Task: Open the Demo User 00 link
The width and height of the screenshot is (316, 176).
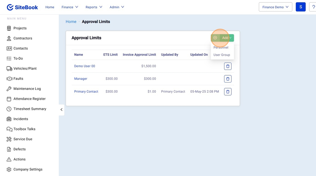Action: point(85,66)
